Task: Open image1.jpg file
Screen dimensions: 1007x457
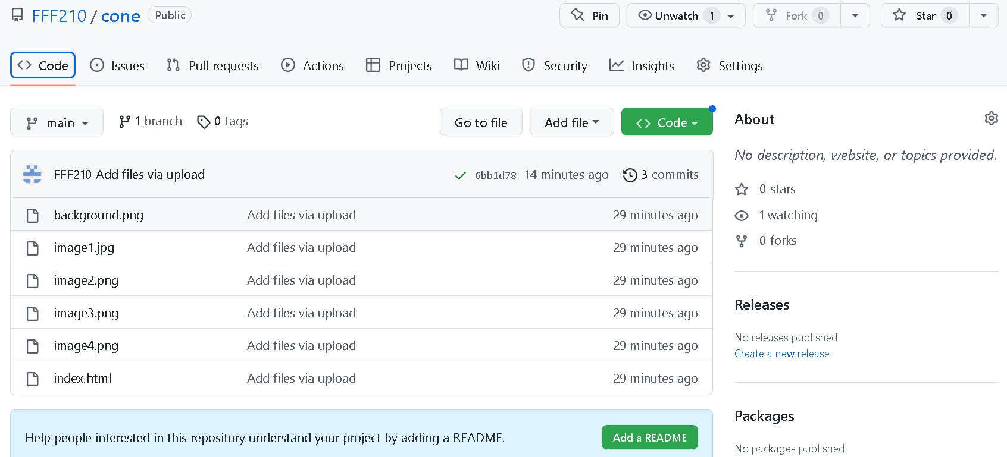Action: coord(84,248)
